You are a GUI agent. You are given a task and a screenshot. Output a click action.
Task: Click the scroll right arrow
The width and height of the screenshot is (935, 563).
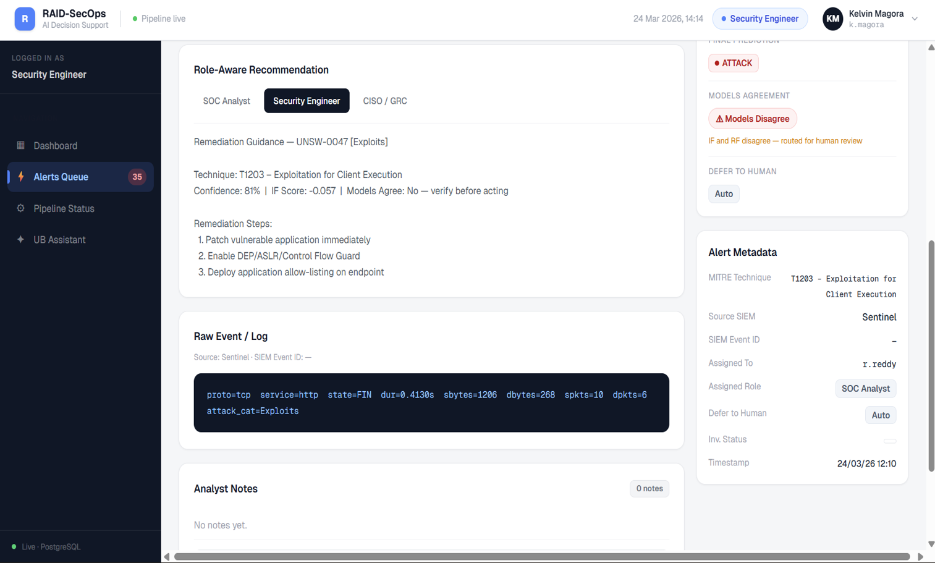[x=920, y=557]
